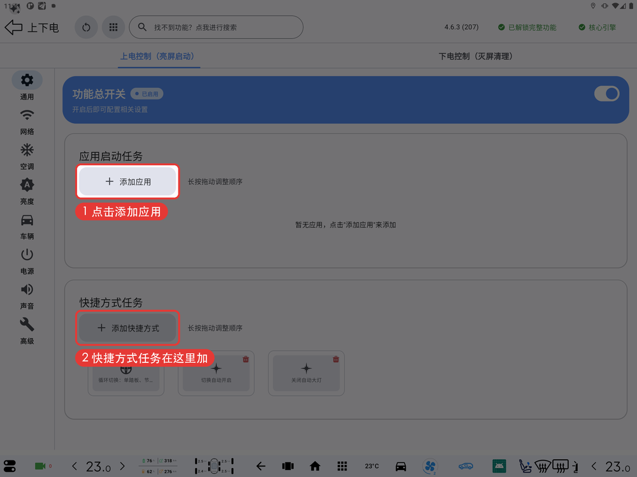Click the circular refresh icon in header
Screen dimensions: 637x477
[86, 27]
